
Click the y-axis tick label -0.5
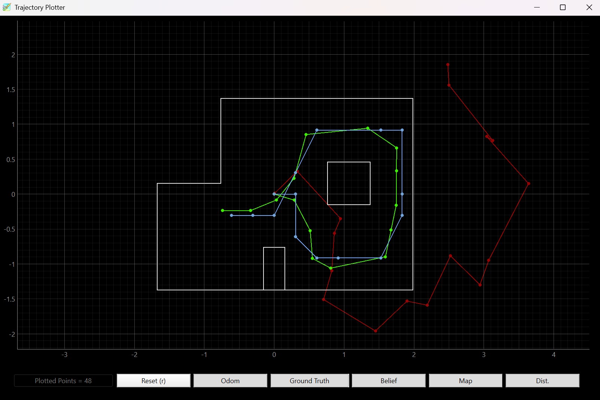[x=10, y=229]
